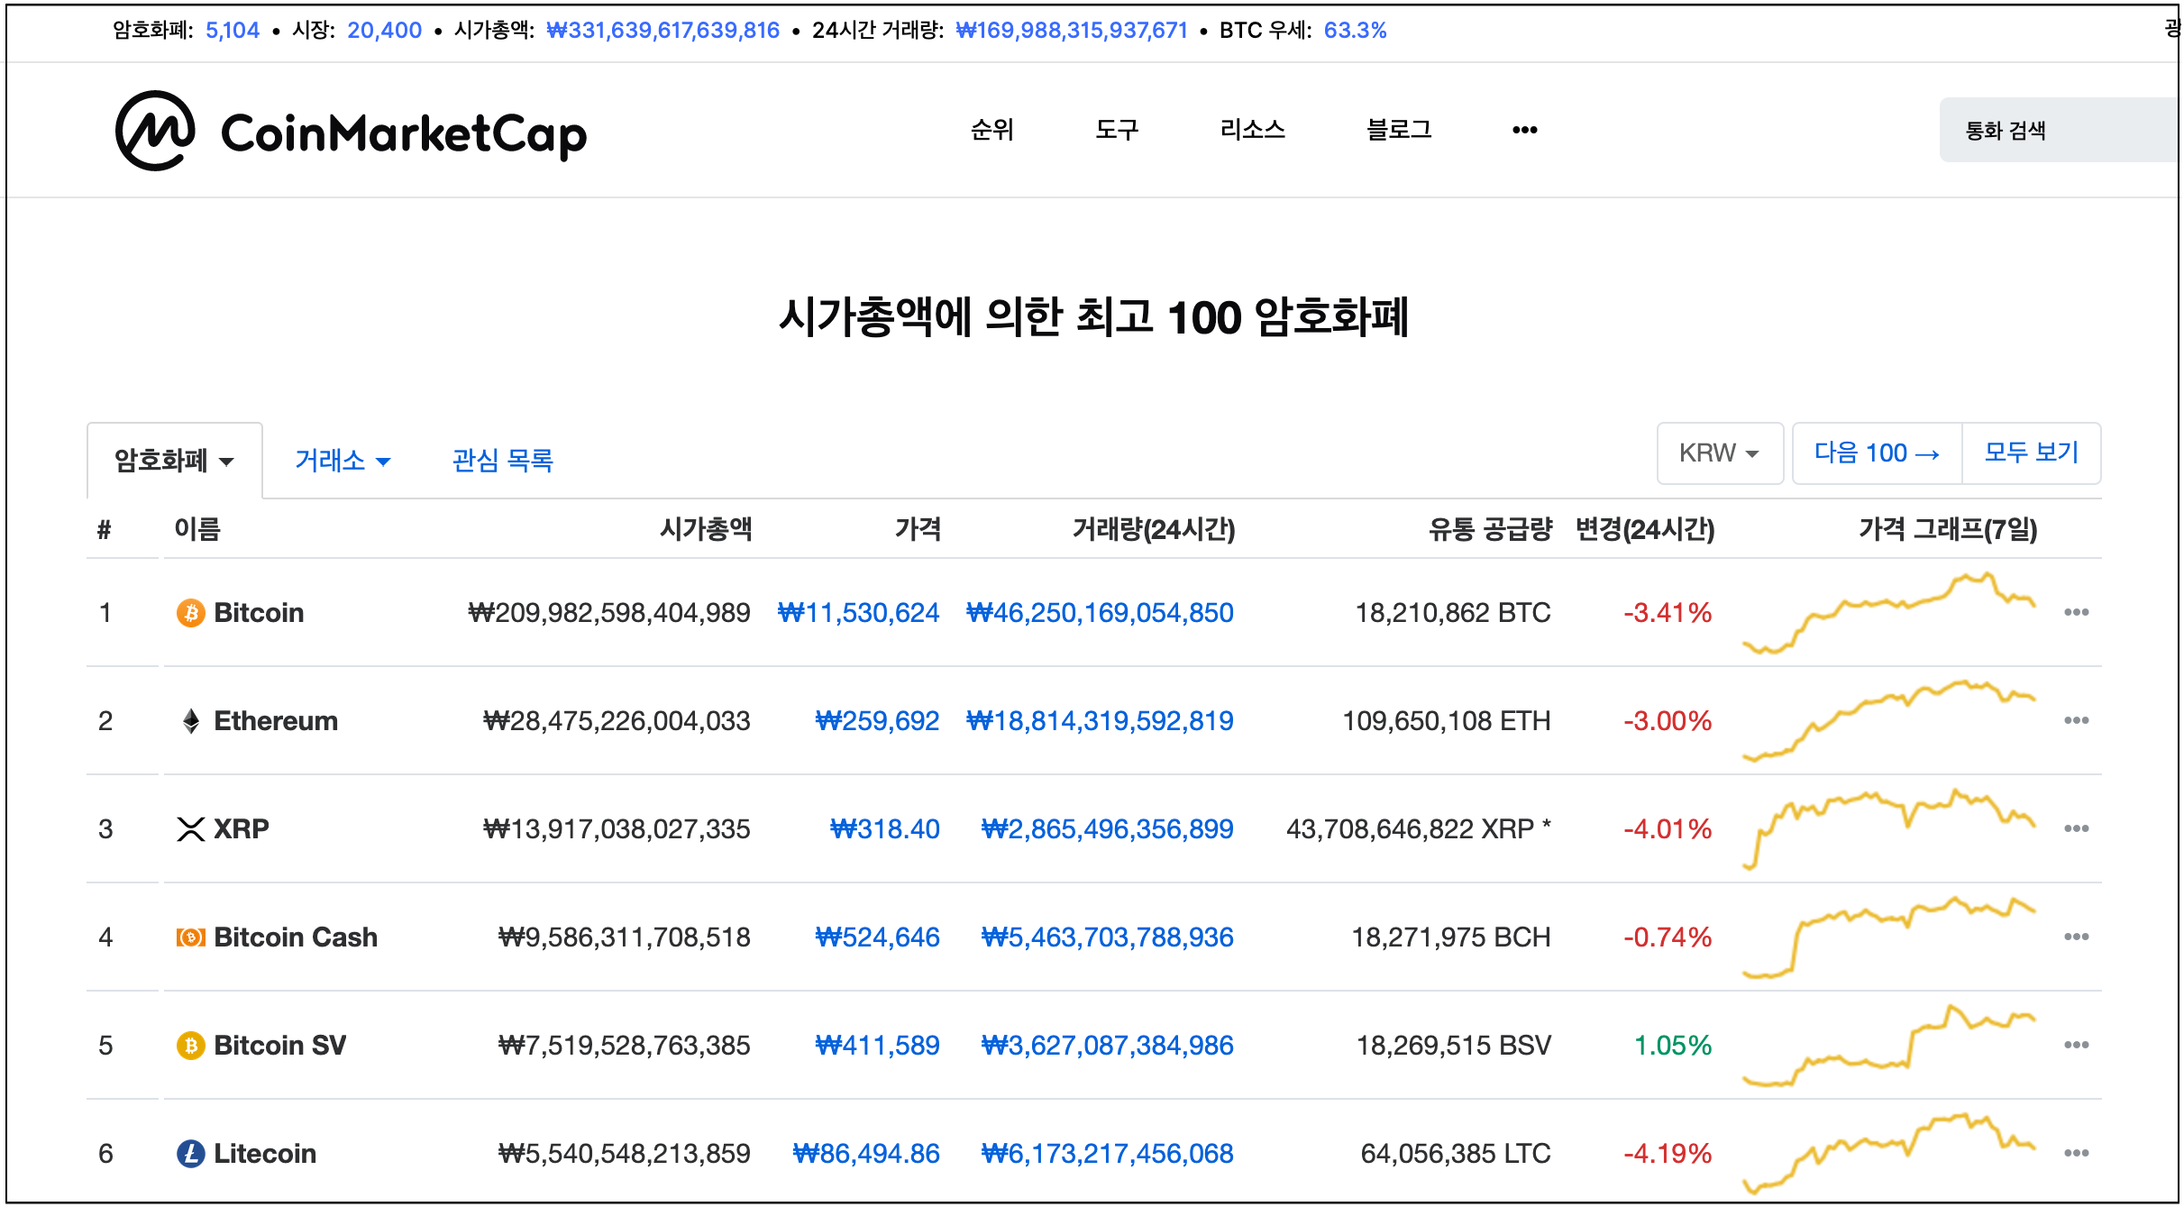This screenshot has height=1207, width=2184.
Task: Open the three-dots menu in the XRP row
Action: pyautogui.click(x=2076, y=829)
